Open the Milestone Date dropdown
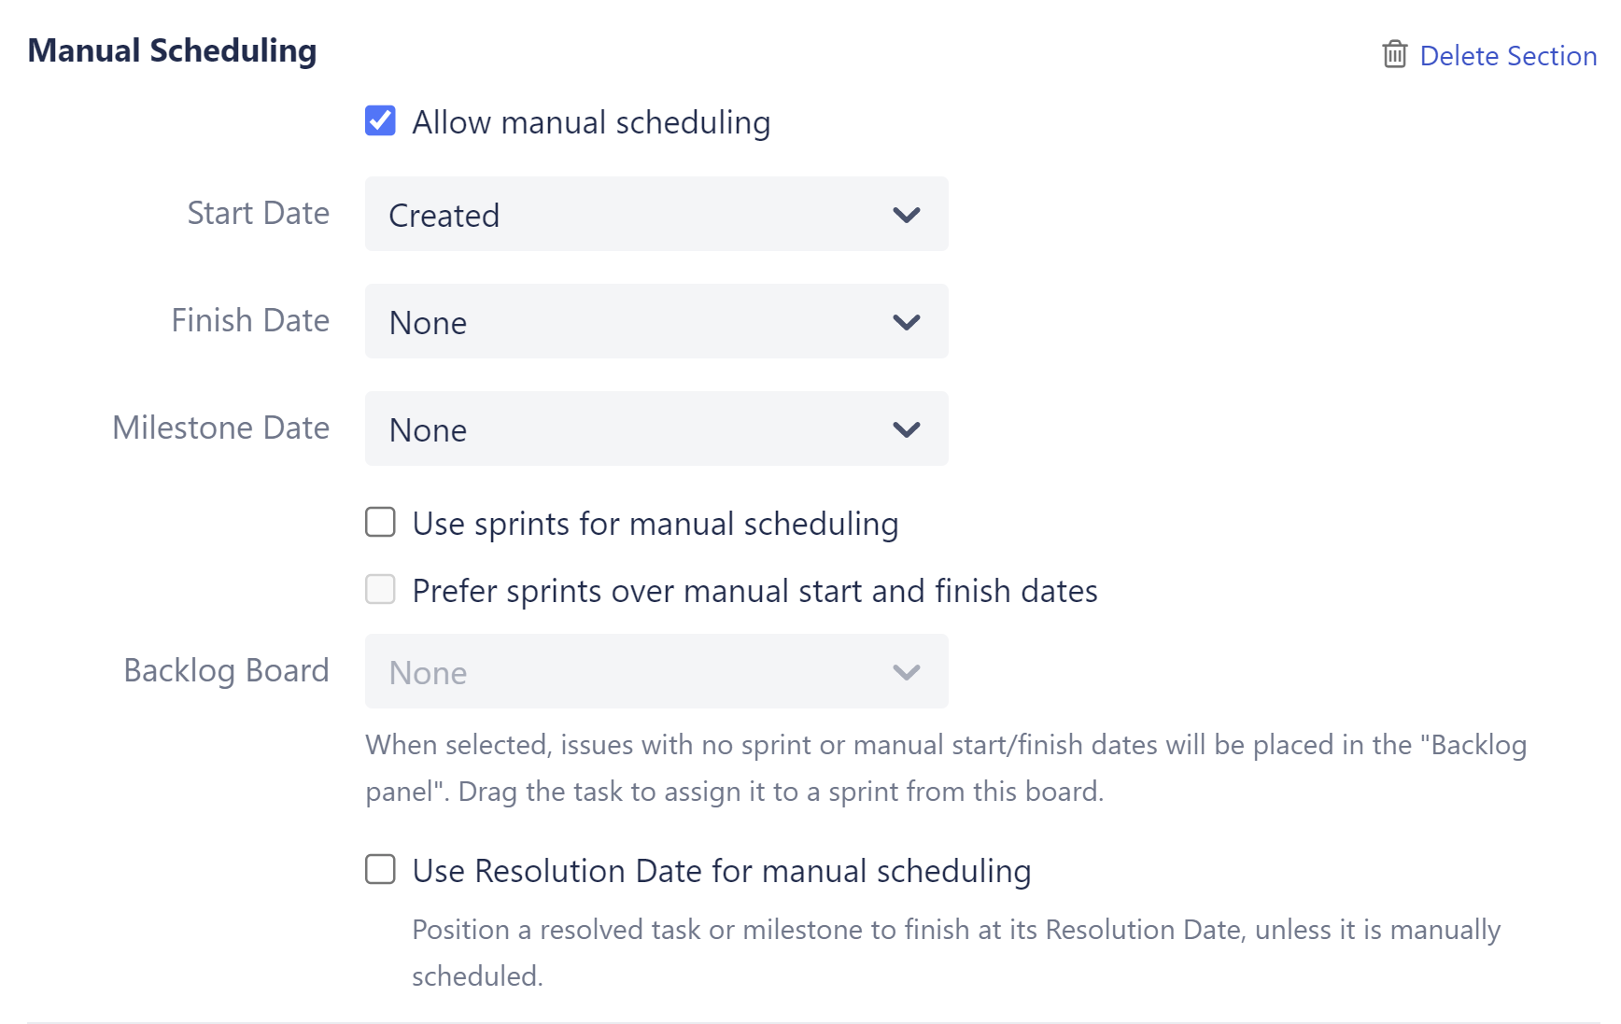Image resolution: width=1621 pixels, height=1024 pixels. coord(655,428)
